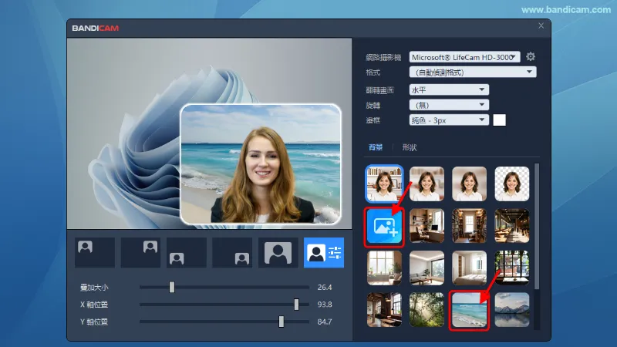Click the white border color swatch

[499, 120]
